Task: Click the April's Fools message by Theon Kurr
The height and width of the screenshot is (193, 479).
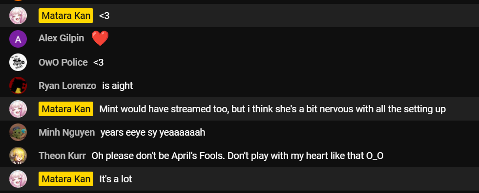Action: 237,156
